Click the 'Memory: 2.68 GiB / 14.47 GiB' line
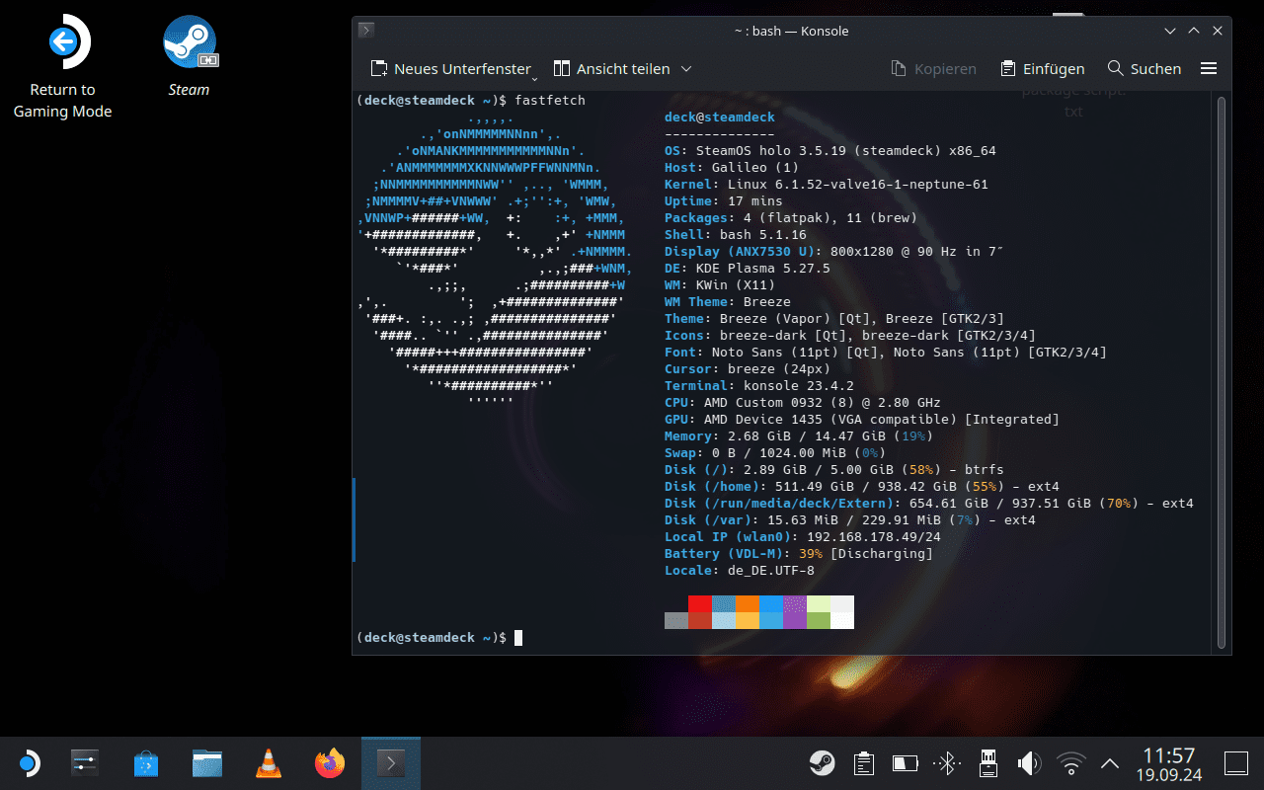 pos(799,436)
